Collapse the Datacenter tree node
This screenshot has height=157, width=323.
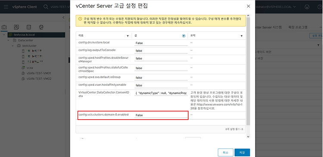tap(9, 40)
